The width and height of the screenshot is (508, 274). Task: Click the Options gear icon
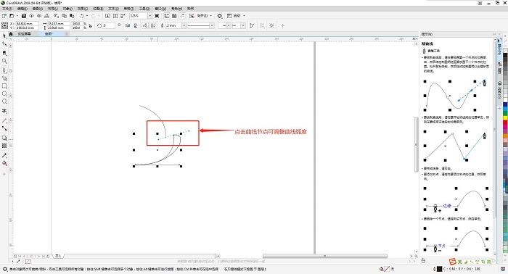coord(220,16)
